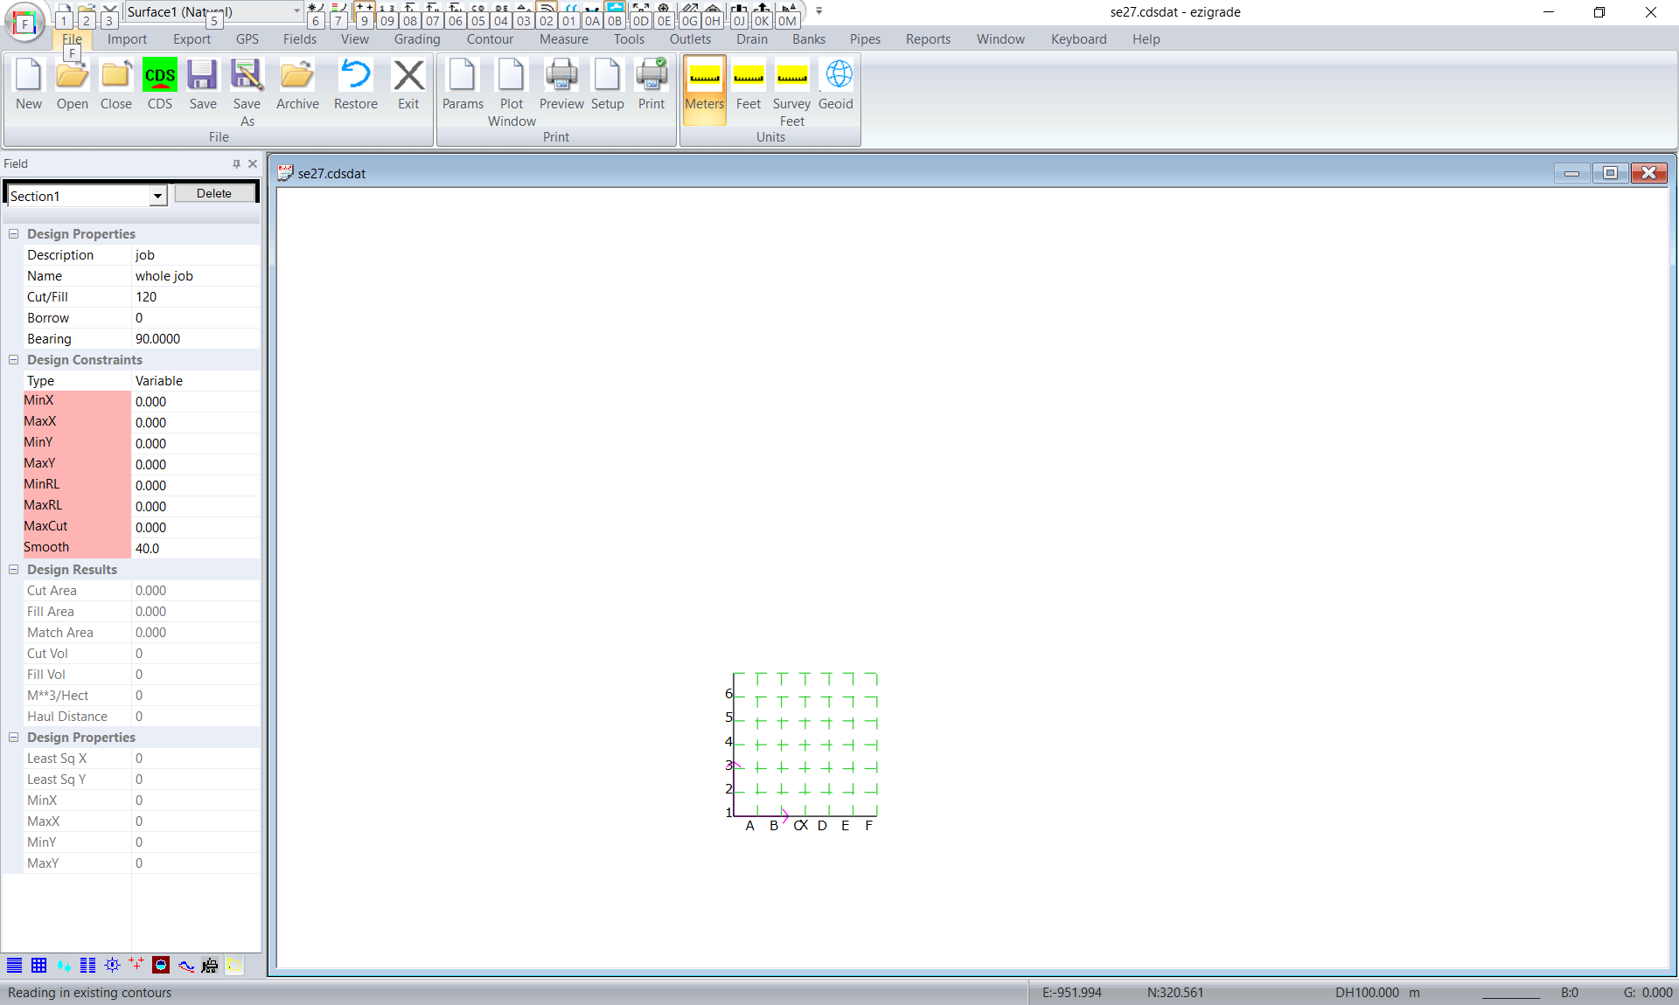This screenshot has width=1679, height=1005.
Task: Collapse the Design Constraints group
Action: tap(14, 360)
